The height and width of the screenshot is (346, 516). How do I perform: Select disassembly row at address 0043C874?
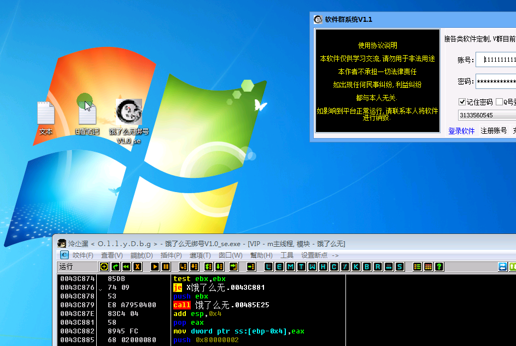click(x=201, y=279)
